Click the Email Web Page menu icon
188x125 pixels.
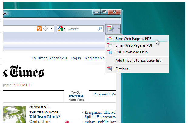(110, 45)
